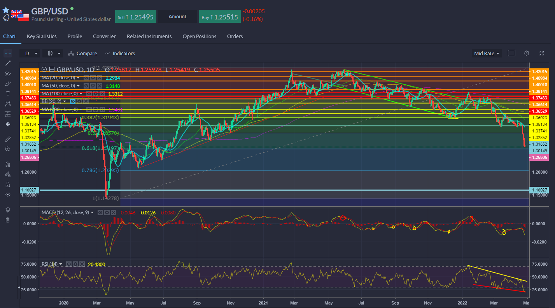Pick the text annotation tool
The width and height of the screenshot is (555, 308).
click(7, 94)
